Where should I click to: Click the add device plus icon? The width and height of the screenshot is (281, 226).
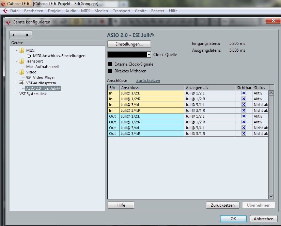point(14,35)
